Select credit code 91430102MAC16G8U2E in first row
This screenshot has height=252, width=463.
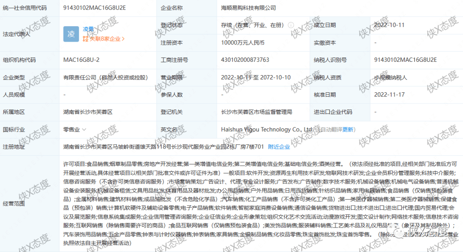[94, 8]
